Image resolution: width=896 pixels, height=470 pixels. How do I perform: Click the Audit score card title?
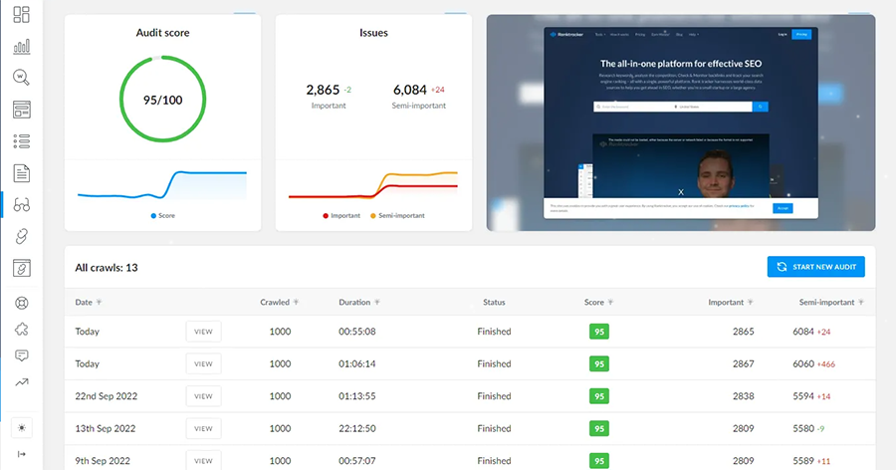(x=163, y=33)
